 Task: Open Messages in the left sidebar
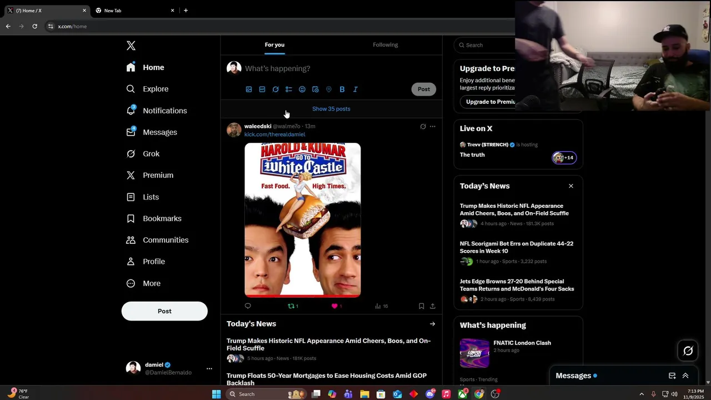152,132
